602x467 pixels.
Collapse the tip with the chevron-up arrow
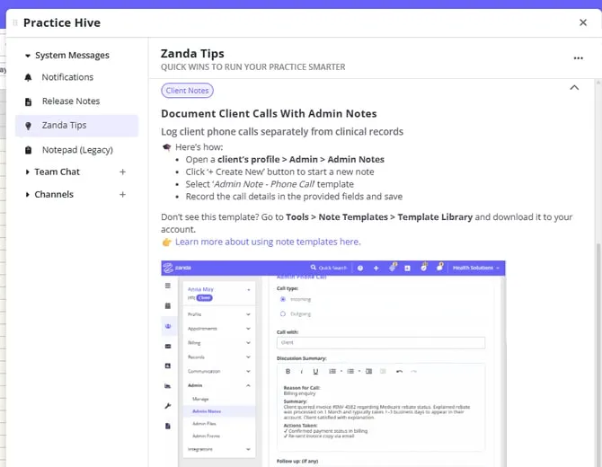pos(574,87)
